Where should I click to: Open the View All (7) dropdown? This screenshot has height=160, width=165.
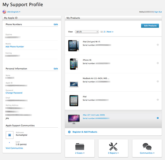[x=87, y=32]
